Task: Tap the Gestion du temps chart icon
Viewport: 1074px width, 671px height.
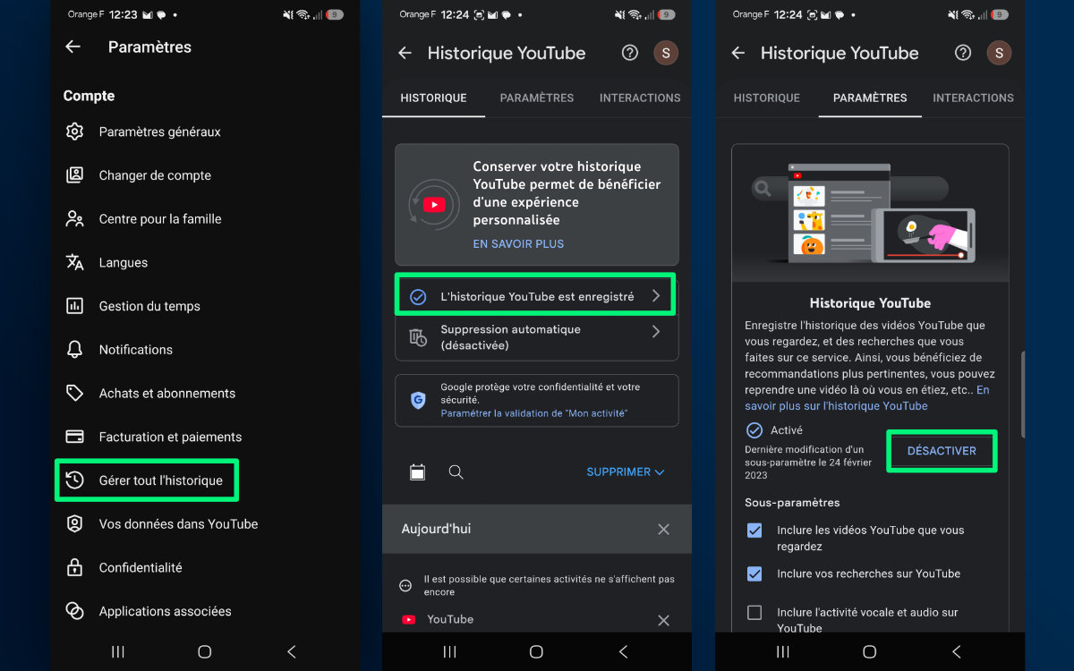Action: [x=75, y=306]
